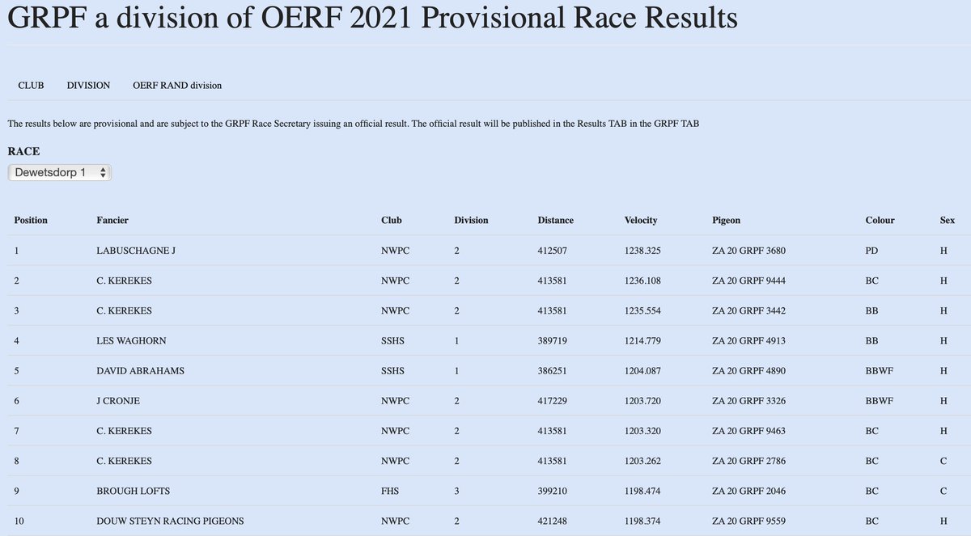
Task: Click the Velocity column header
Action: pos(641,220)
